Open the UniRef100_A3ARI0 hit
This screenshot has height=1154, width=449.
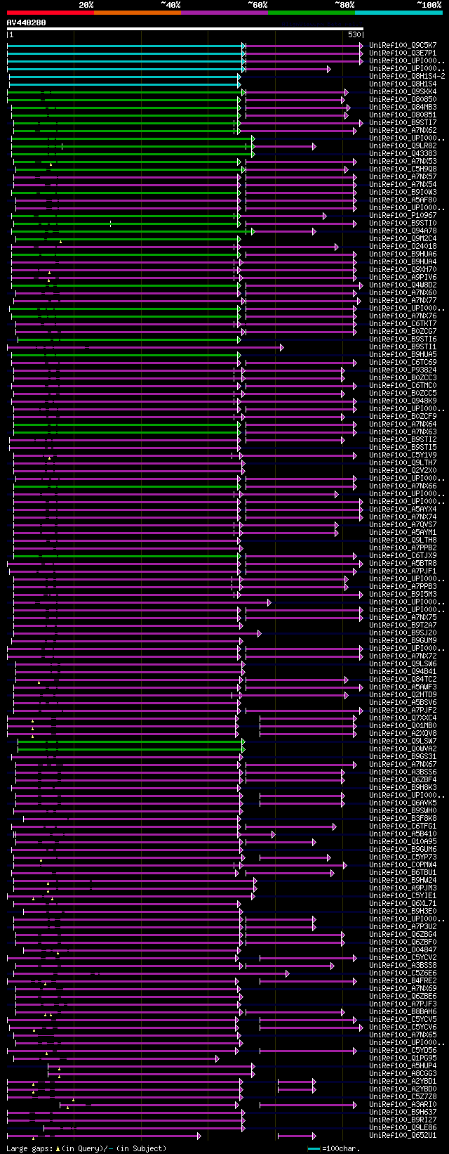pyautogui.click(x=403, y=1104)
